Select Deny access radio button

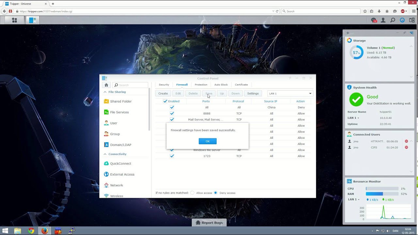point(216,193)
